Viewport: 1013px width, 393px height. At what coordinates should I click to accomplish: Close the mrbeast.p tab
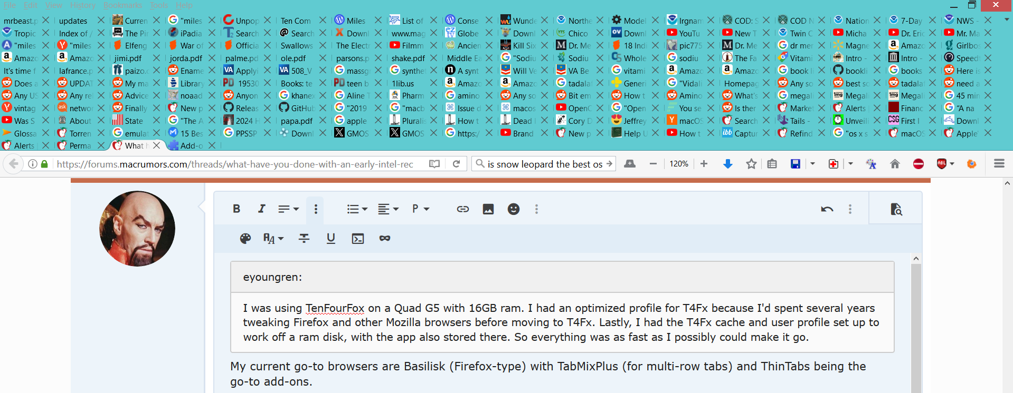click(x=45, y=20)
